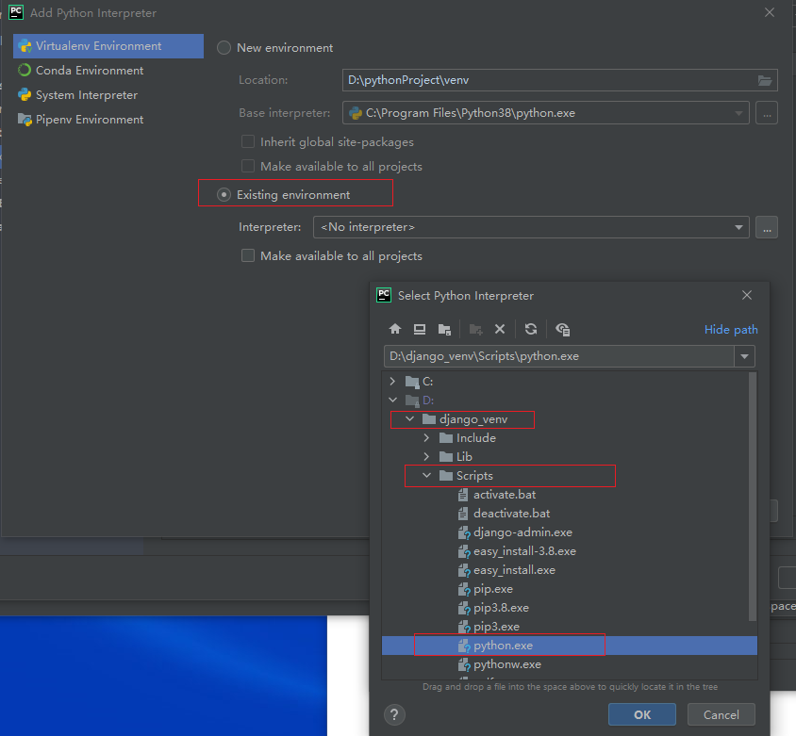The image size is (796, 736).
Task: Select python.exe in the Scripts folder
Action: pos(504,645)
